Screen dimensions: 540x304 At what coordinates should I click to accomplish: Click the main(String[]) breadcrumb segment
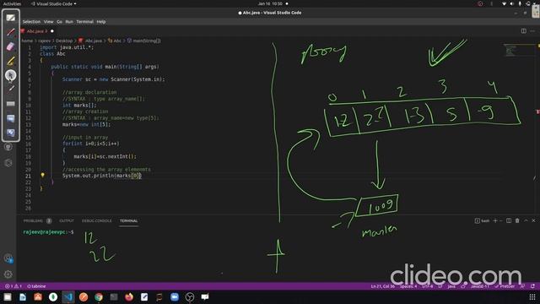[x=144, y=41]
